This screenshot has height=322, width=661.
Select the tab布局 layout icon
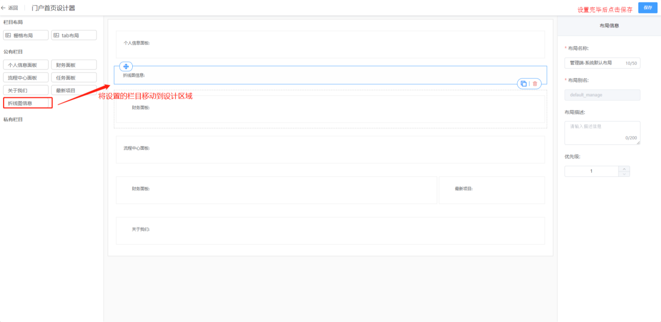pyautogui.click(x=57, y=35)
